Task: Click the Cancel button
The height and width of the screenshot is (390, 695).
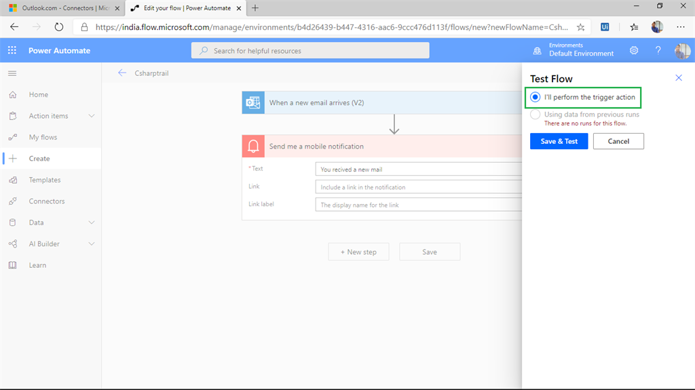Action: pyautogui.click(x=618, y=141)
